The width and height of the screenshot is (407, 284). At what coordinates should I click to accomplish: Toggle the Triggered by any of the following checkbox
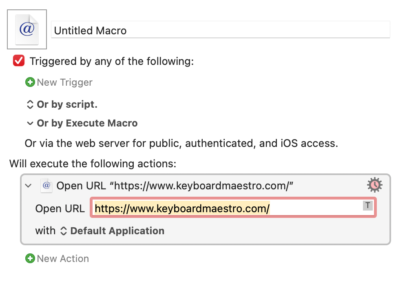[x=19, y=61]
